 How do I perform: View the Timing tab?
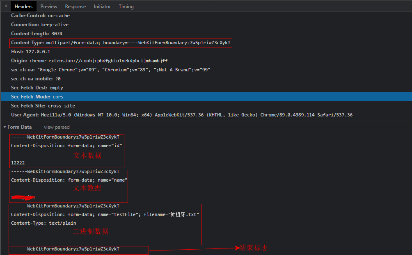point(126,6)
